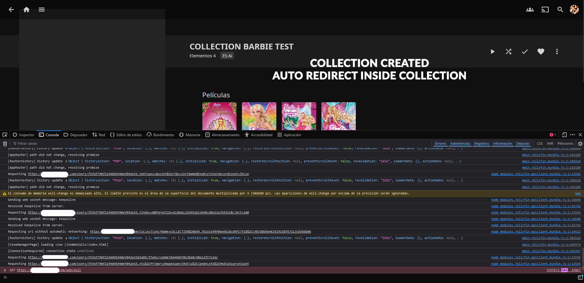Image resolution: width=584 pixels, height=283 pixels.
Task: Switch to the Depurador tab
Action: coord(75,135)
